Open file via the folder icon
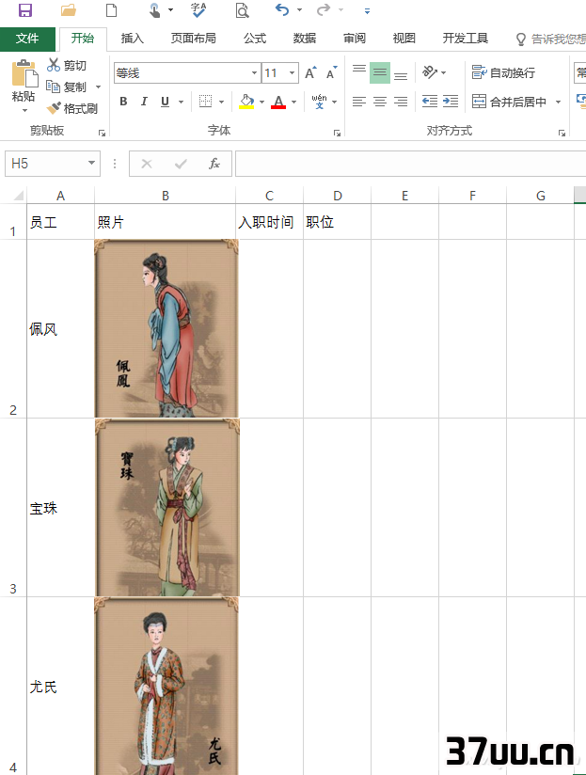 (69, 10)
